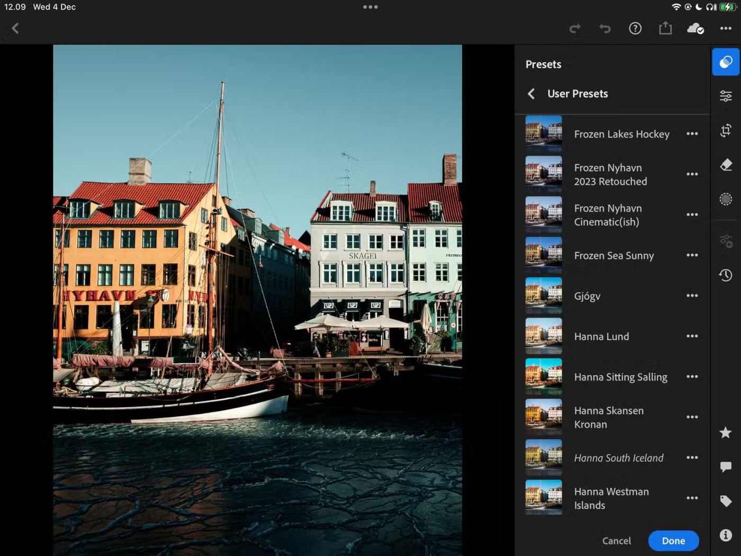Open the Masking tool
Screen dimensions: 741x556
(726, 199)
